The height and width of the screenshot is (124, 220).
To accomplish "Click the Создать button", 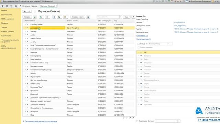I will (27, 17).
